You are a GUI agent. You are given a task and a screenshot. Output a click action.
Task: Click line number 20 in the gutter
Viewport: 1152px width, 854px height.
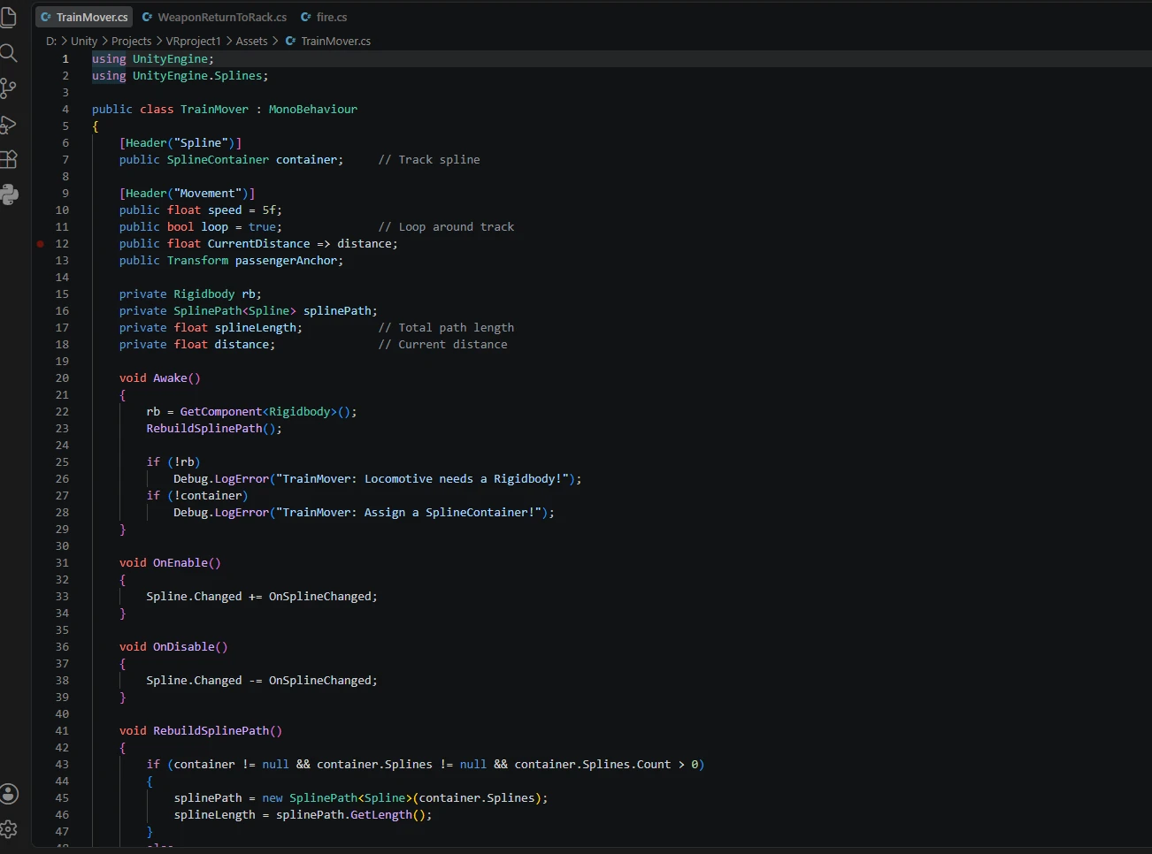[62, 377]
